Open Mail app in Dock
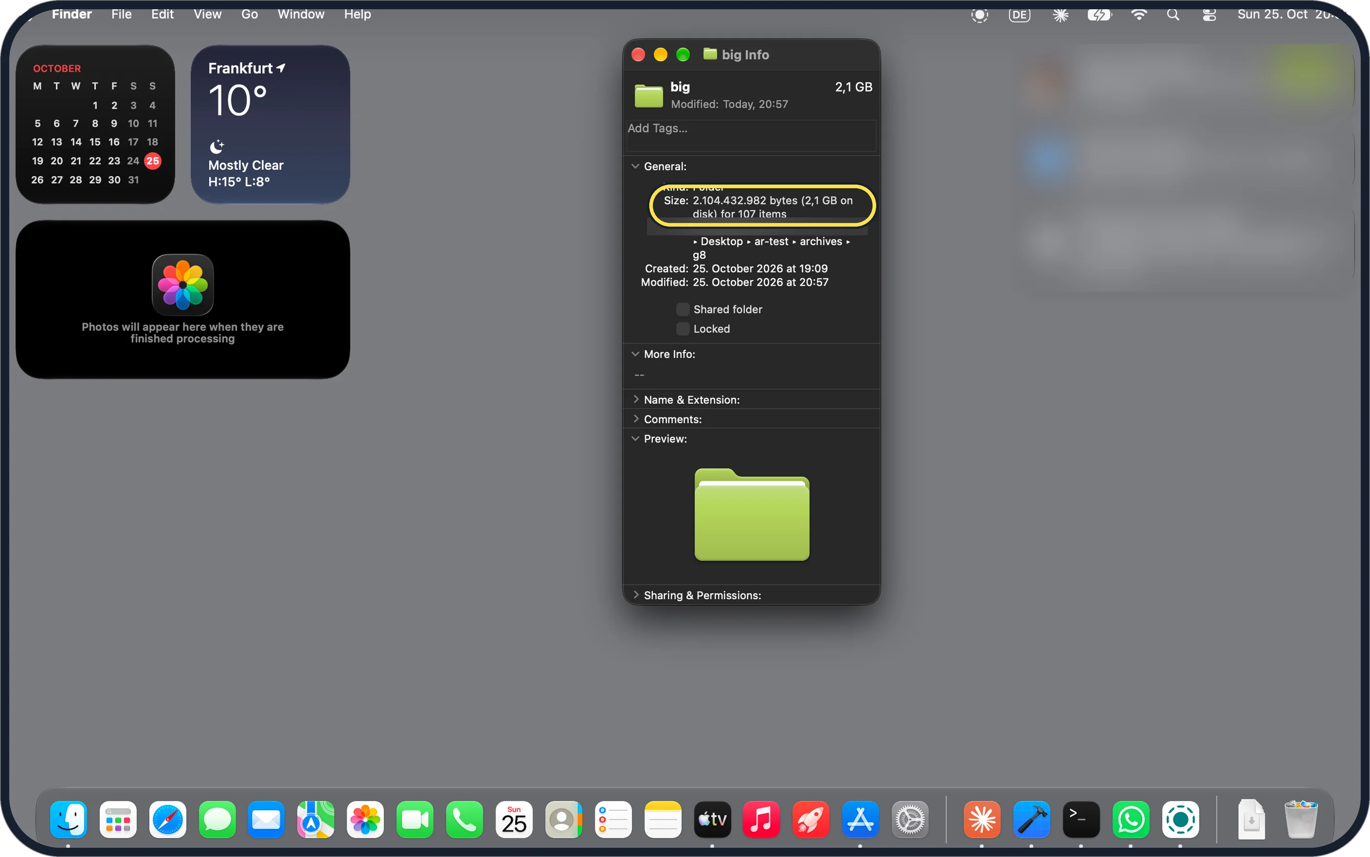Screen dimensions: 1370x857 pyautogui.click(x=267, y=819)
